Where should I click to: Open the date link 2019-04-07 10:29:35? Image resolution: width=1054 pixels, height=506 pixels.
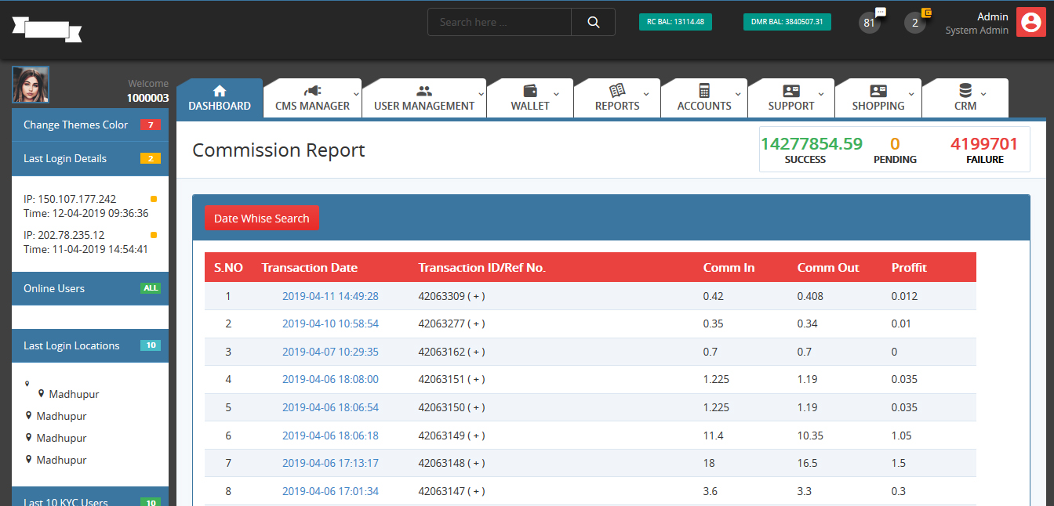tap(330, 352)
